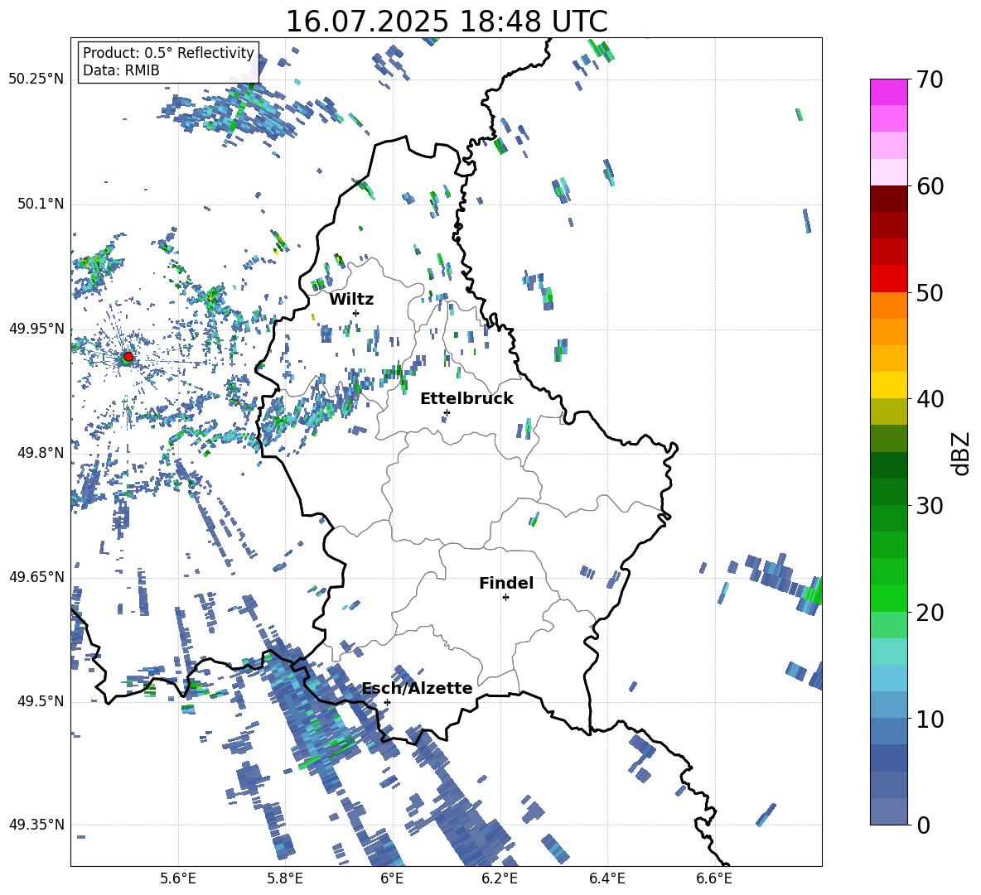Image resolution: width=981 pixels, height=895 pixels.
Task: Click the 50.25°N latitude label
Action: pyautogui.click(x=36, y=79)
